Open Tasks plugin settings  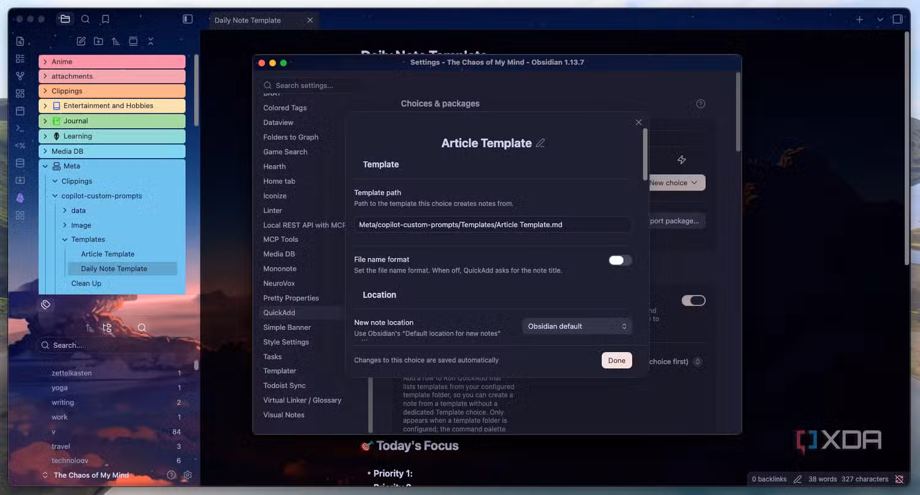(x=273, y=357)
